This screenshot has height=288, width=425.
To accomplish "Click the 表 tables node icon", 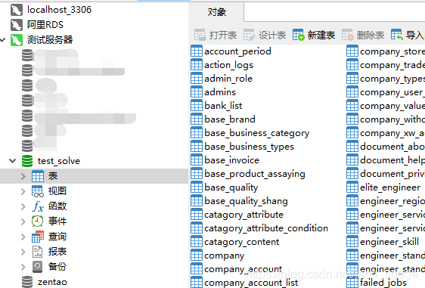I will click(38, 176).
